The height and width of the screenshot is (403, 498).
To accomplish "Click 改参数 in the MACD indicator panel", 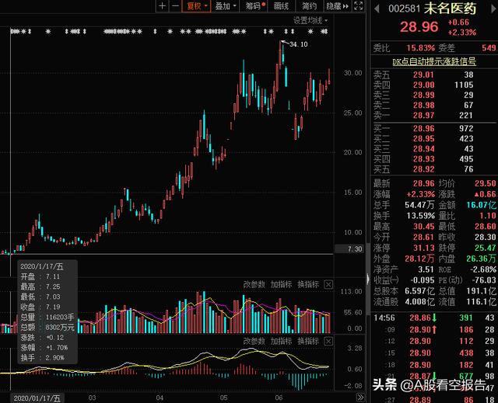I will click(254, 341).
